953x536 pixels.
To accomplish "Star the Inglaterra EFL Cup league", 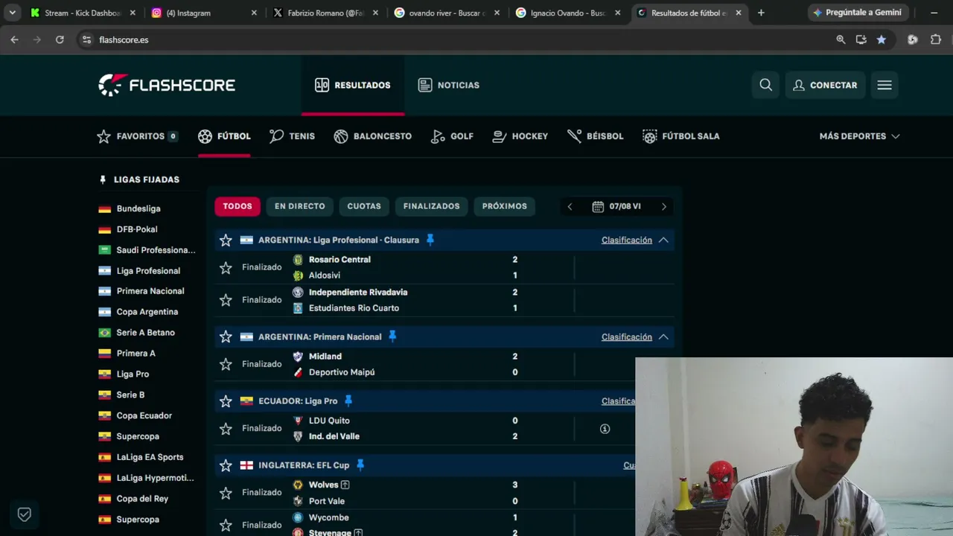I will click(x=226, y=465).
